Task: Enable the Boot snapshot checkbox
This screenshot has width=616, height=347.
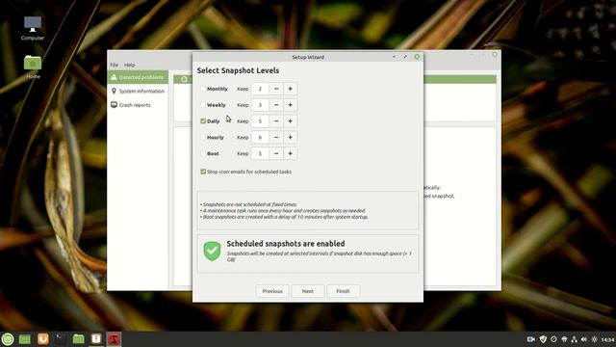Action: point(203,153)
